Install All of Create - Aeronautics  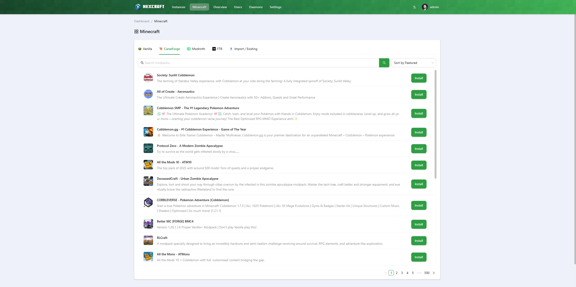[419, 94]
